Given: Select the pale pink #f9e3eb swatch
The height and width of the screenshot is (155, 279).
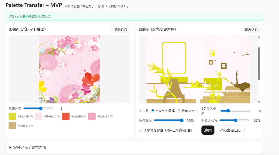Looking at the screenshot, I should (x=39, y=116).
